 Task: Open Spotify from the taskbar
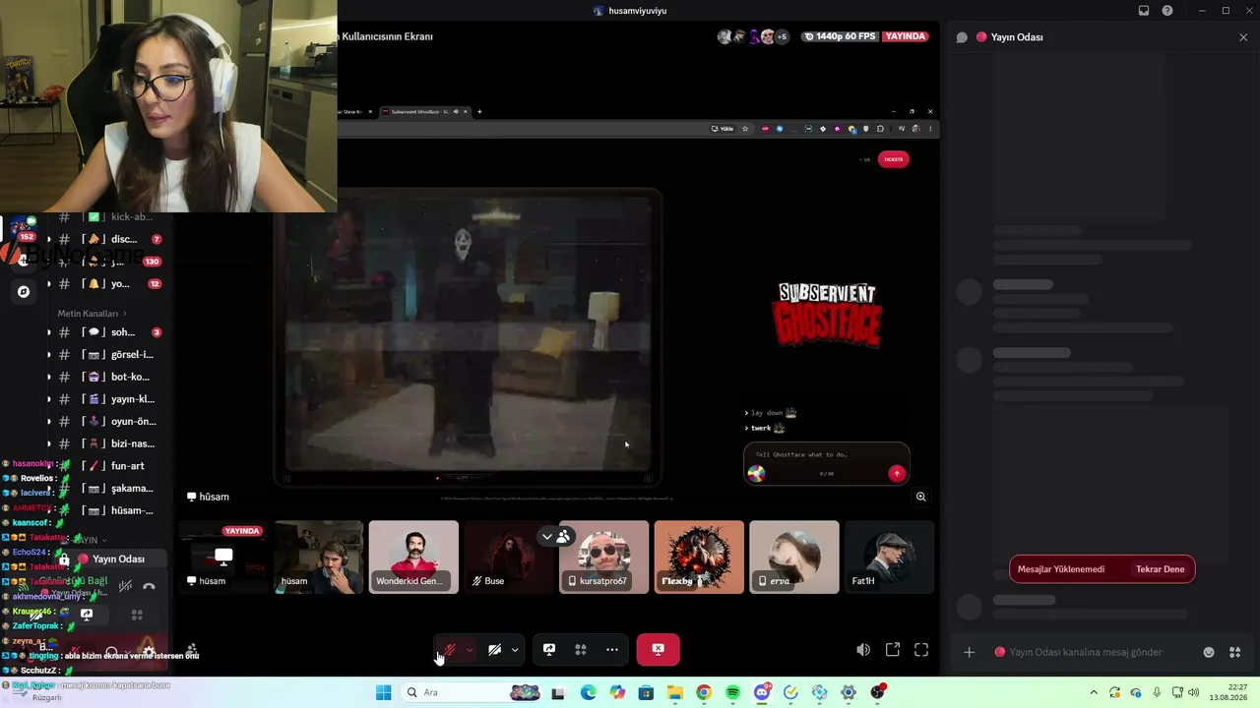tap(732, 692)
